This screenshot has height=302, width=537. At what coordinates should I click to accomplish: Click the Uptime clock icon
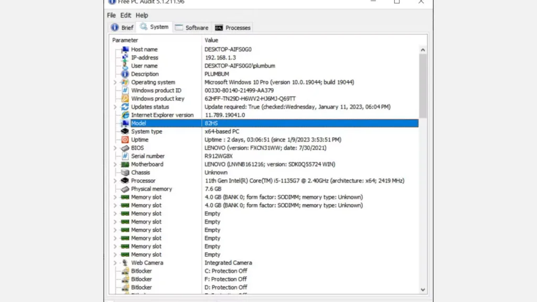125,139
